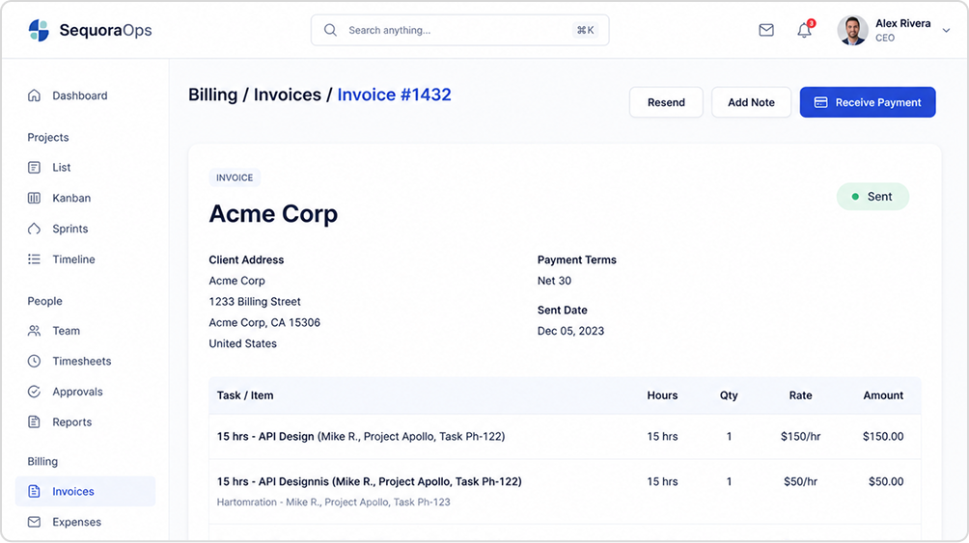The width and height of the screenshot is (969, 543).
Task: Click the Approvals checkmark icon
Action: tap(34, 392)
